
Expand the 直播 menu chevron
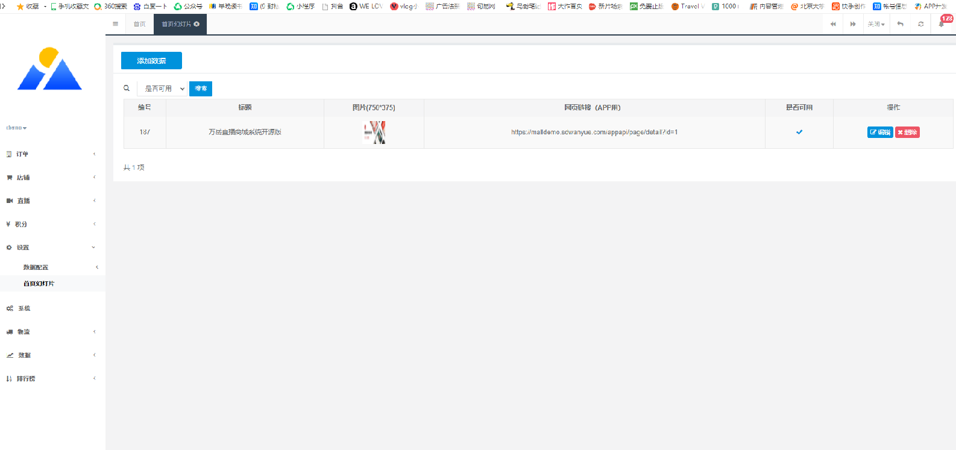pos(95,201)
